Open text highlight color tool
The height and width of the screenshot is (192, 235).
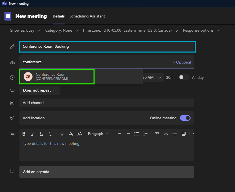(x=62, y=134)
